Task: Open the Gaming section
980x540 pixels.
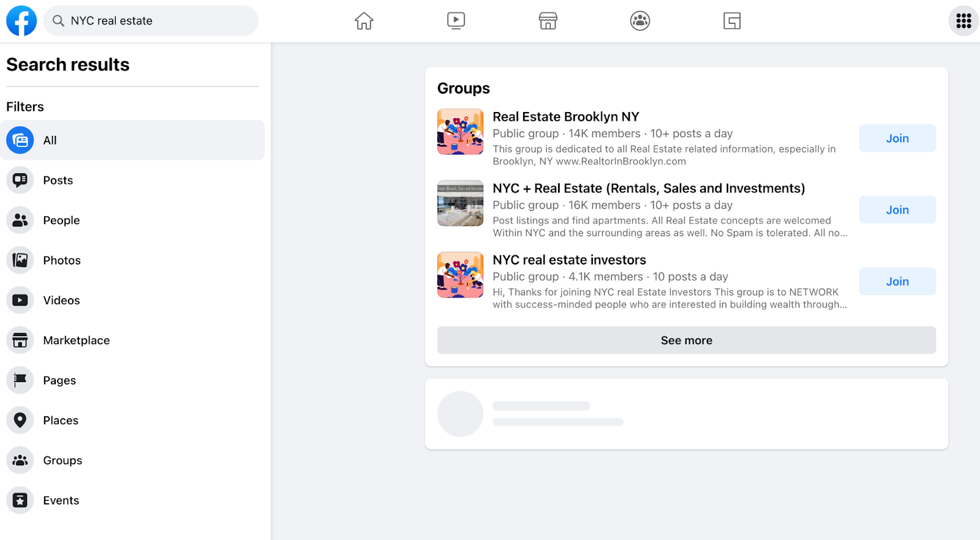Action: (x=731, y=20)
